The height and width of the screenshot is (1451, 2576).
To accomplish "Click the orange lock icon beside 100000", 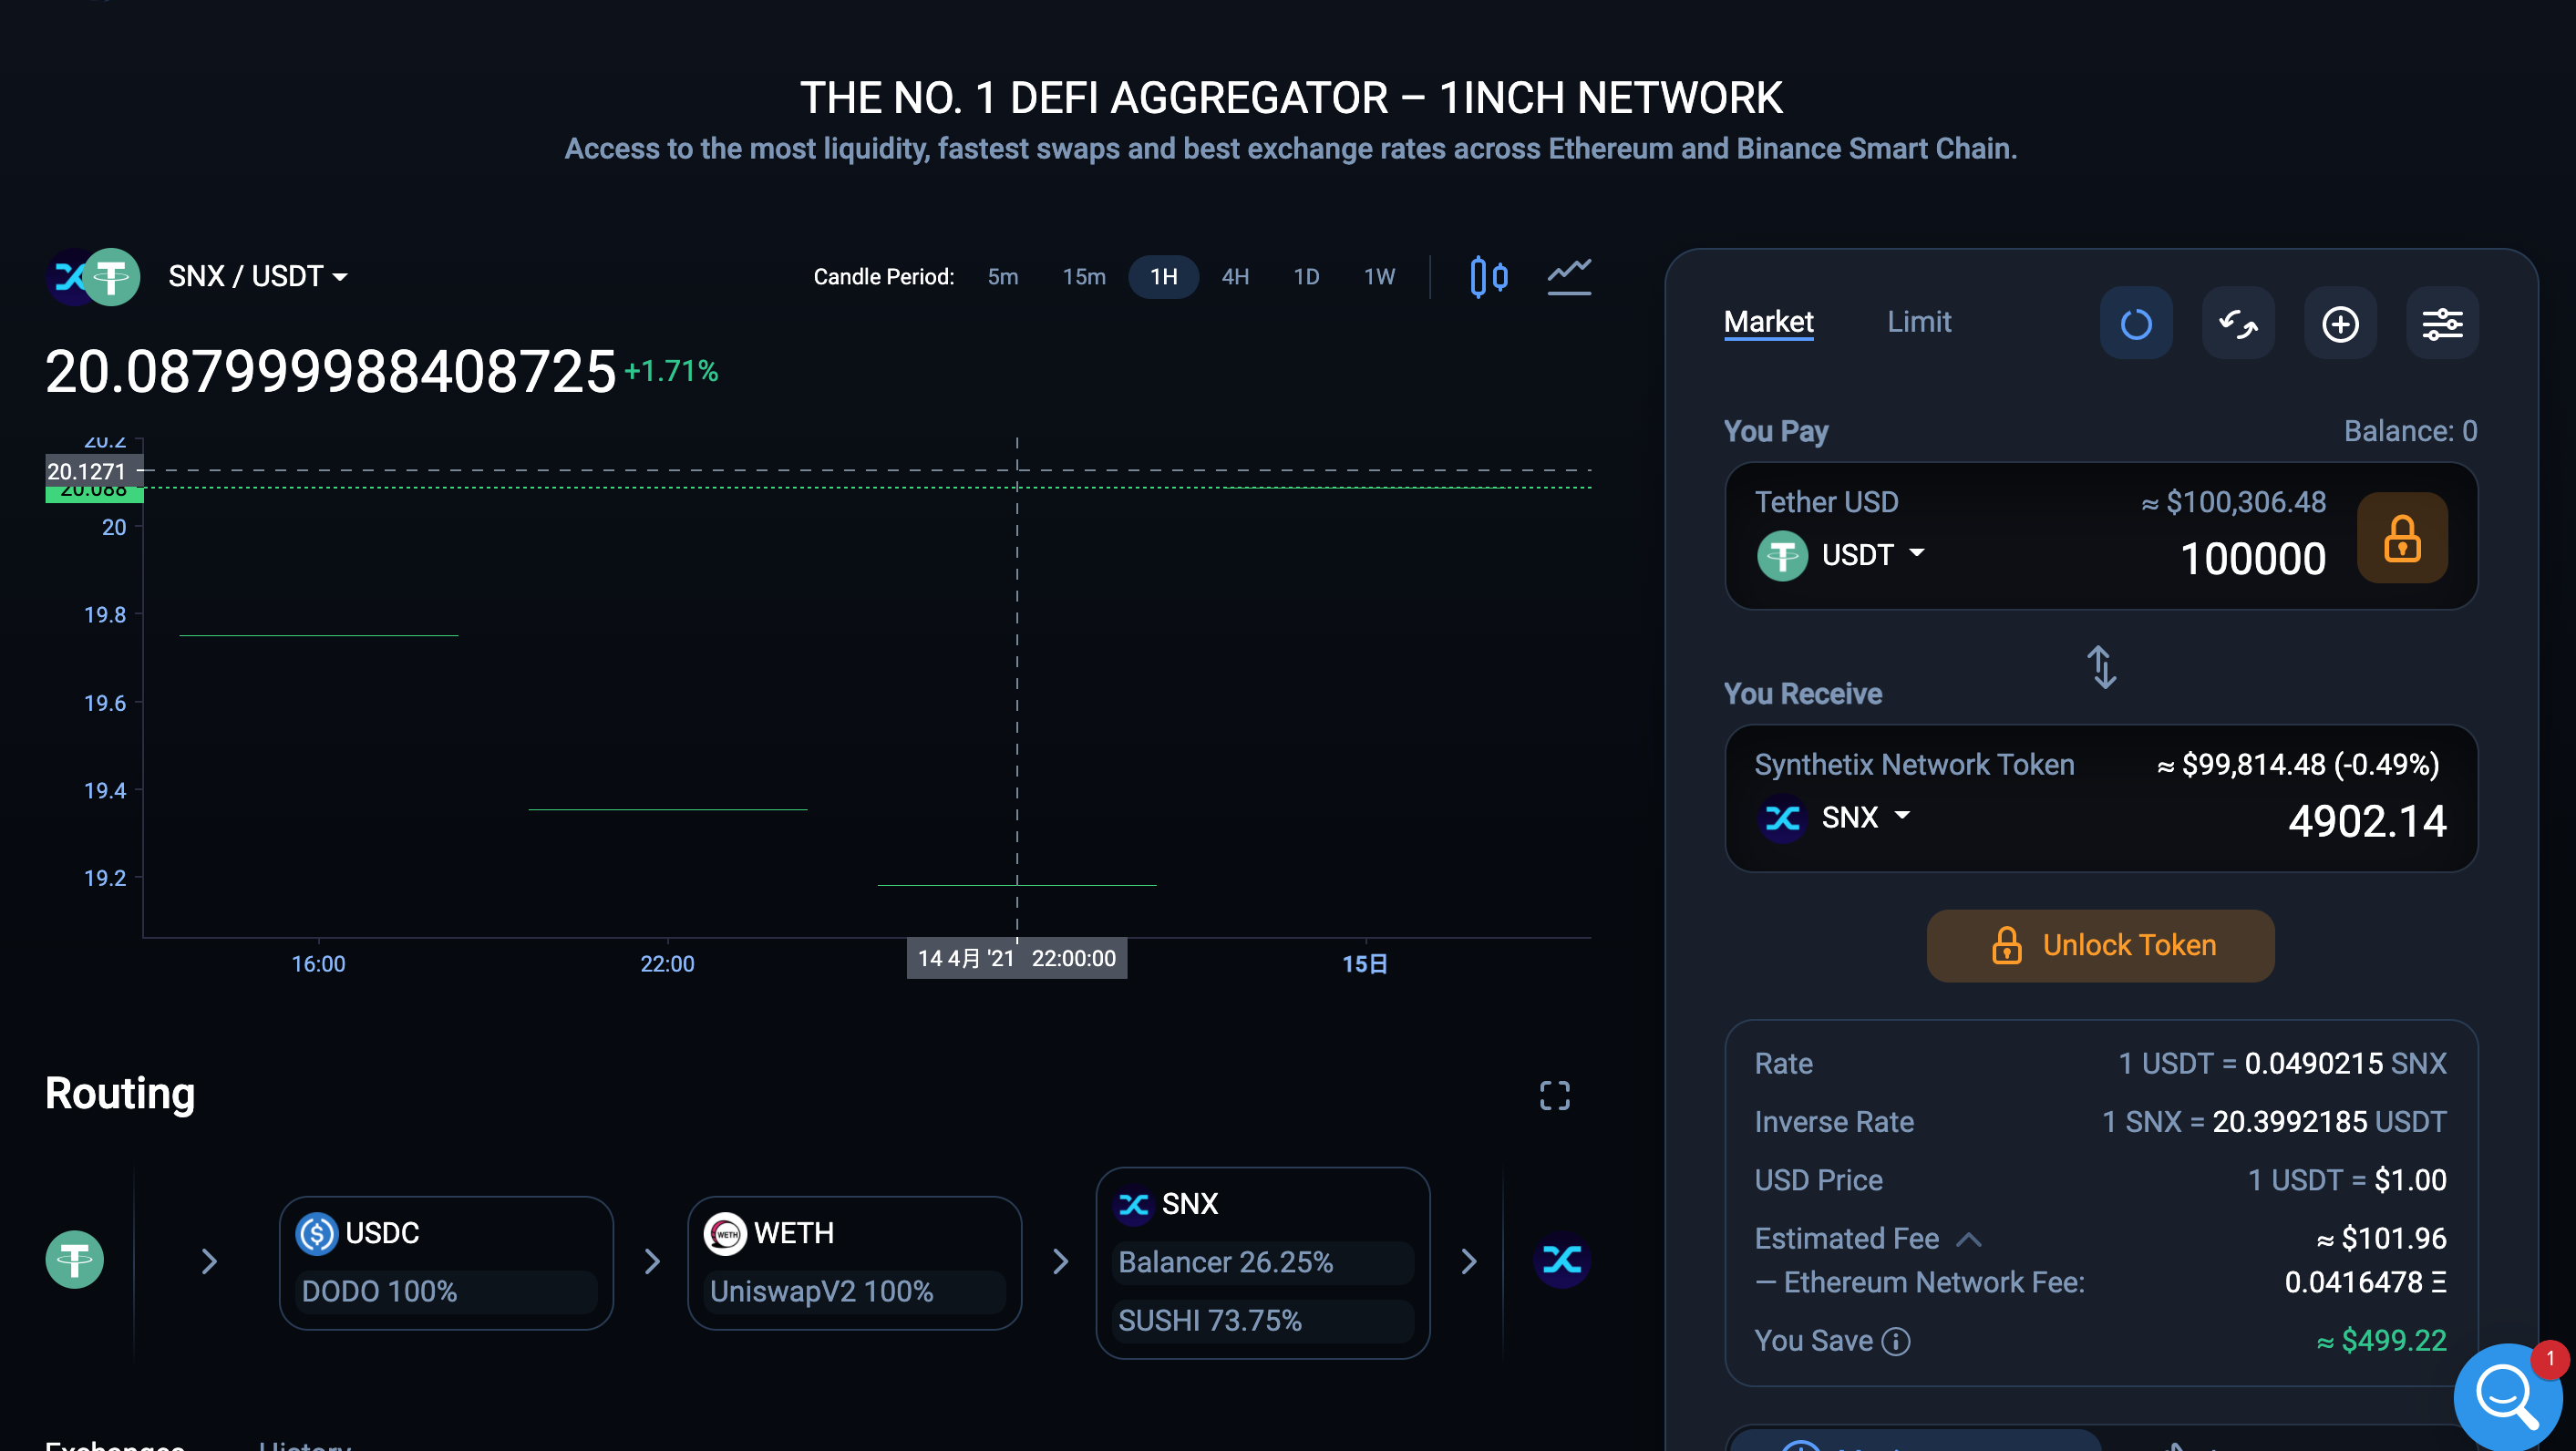I will (2401, 538).
